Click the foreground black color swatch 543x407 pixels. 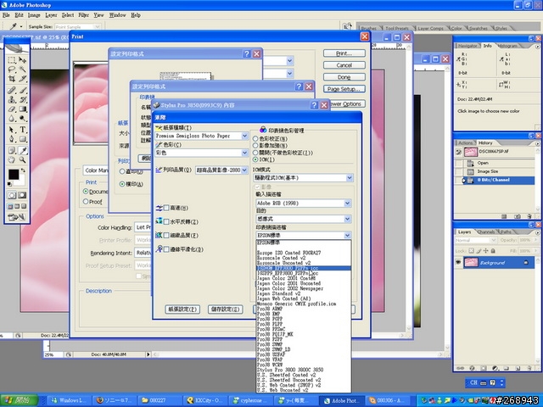pyautogui.click(x=14, y=174)
